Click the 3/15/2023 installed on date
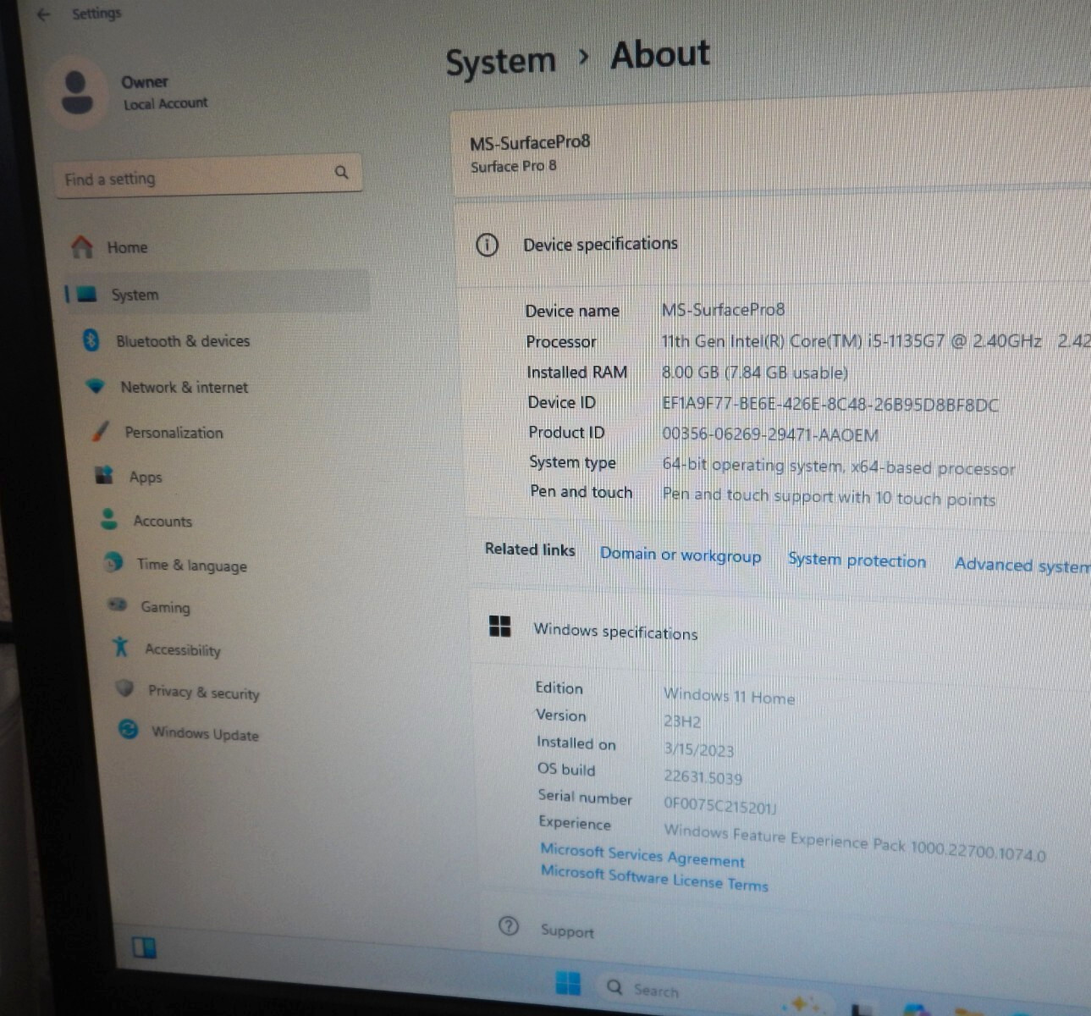This screenshot has width=1091, height=1016. click(x=698, y=749)
